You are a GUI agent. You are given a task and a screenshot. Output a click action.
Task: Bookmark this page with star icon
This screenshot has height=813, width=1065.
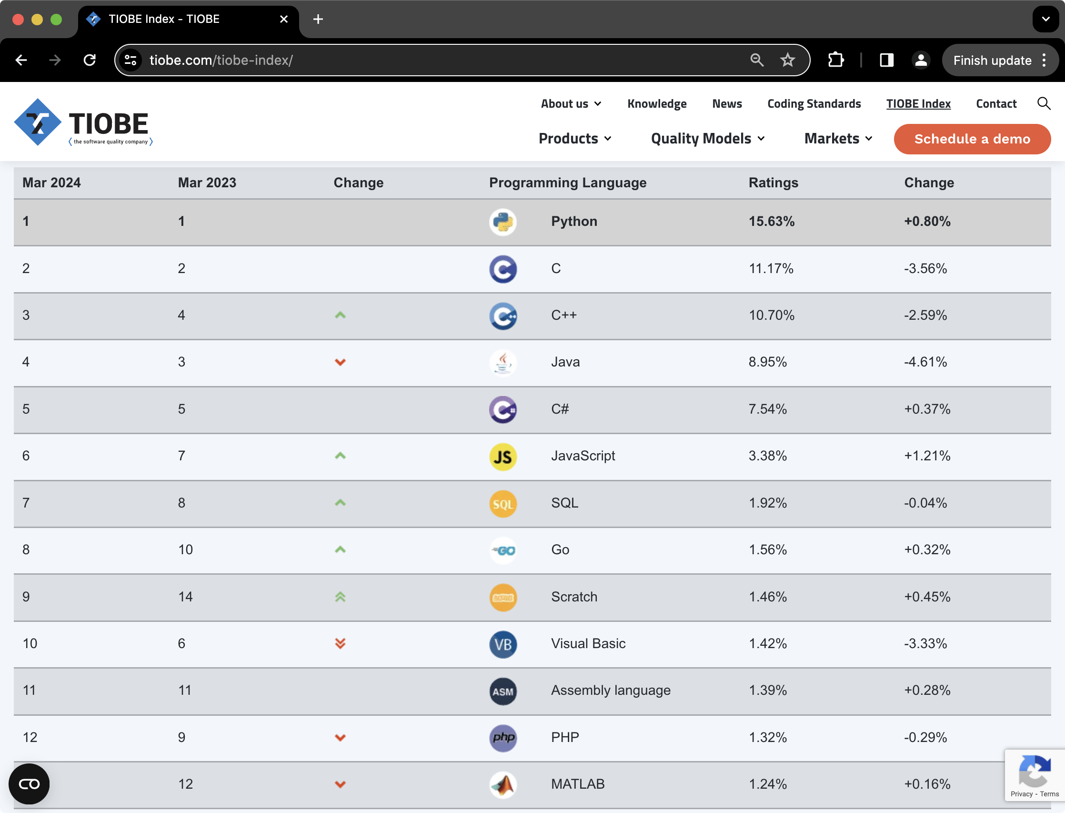(787, 60)
